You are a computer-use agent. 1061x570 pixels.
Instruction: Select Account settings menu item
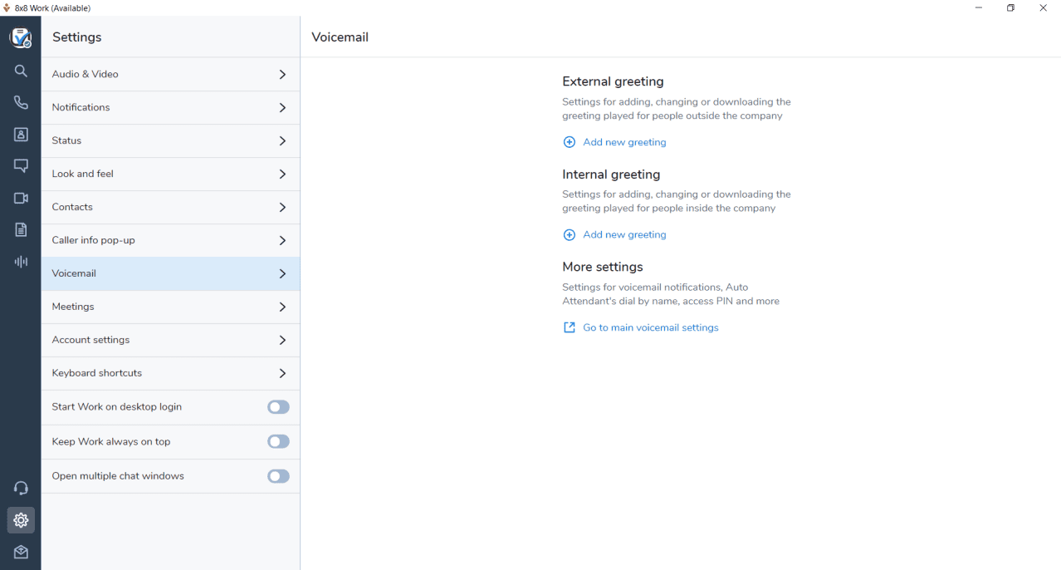pos(90,340)
